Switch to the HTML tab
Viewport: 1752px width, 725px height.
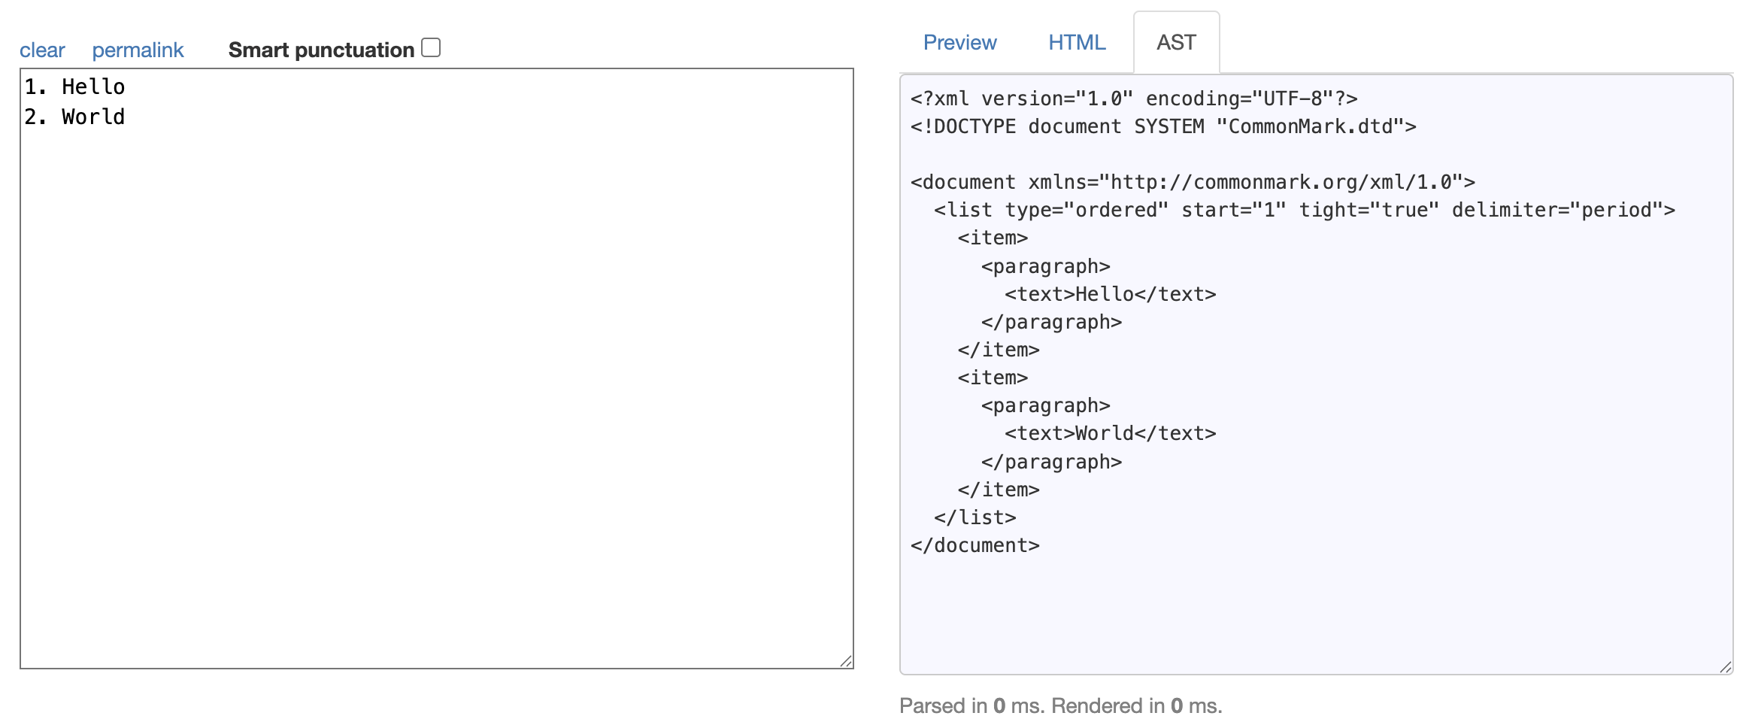click(1077, 43)
